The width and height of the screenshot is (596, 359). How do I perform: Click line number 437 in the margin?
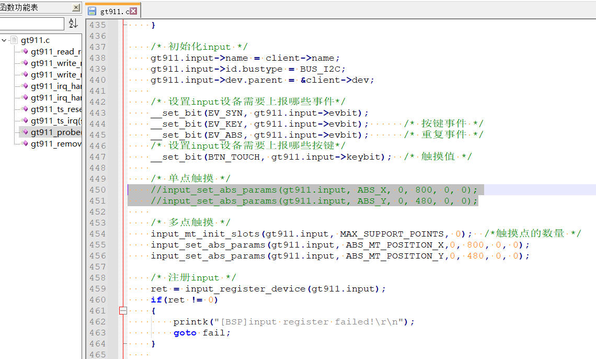pos(98,47)
